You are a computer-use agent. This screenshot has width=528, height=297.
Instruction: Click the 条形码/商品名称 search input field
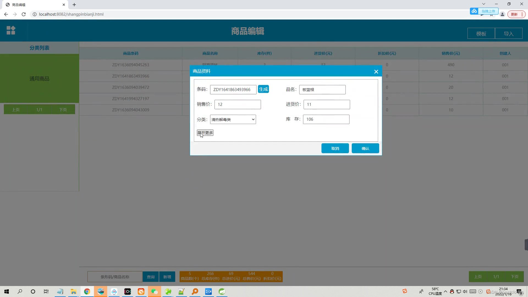coord(115,277)
